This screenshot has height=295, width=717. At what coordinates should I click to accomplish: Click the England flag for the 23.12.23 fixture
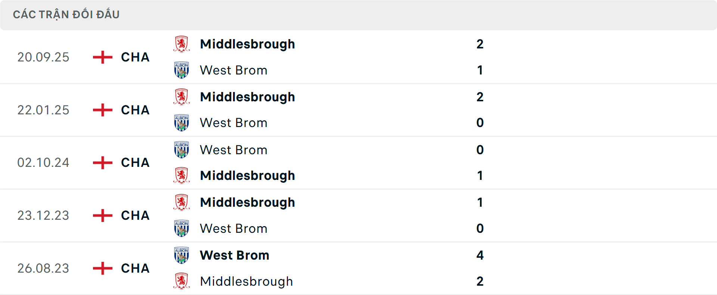(102, 215)
